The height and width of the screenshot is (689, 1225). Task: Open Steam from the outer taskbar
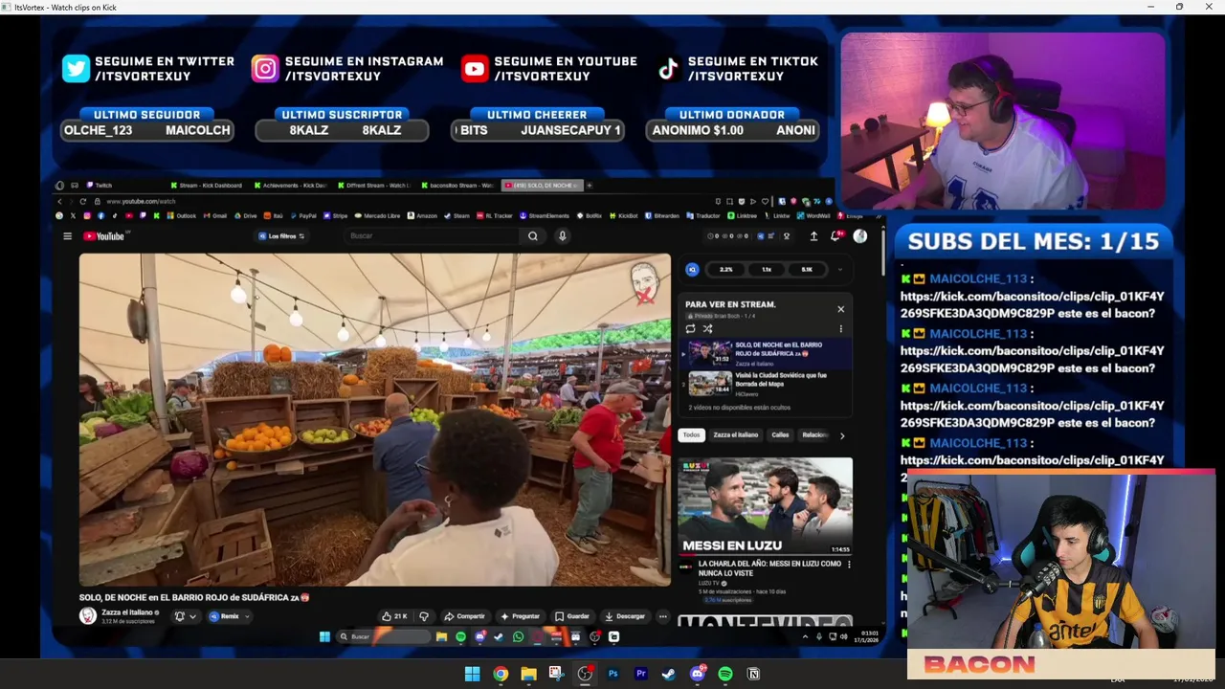click(669, 674)
